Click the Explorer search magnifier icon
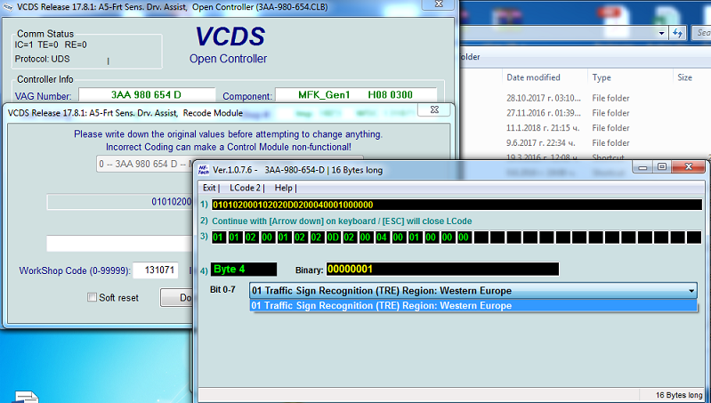The width and height of the screenshot is (711, 403). [x=702, y=33]
